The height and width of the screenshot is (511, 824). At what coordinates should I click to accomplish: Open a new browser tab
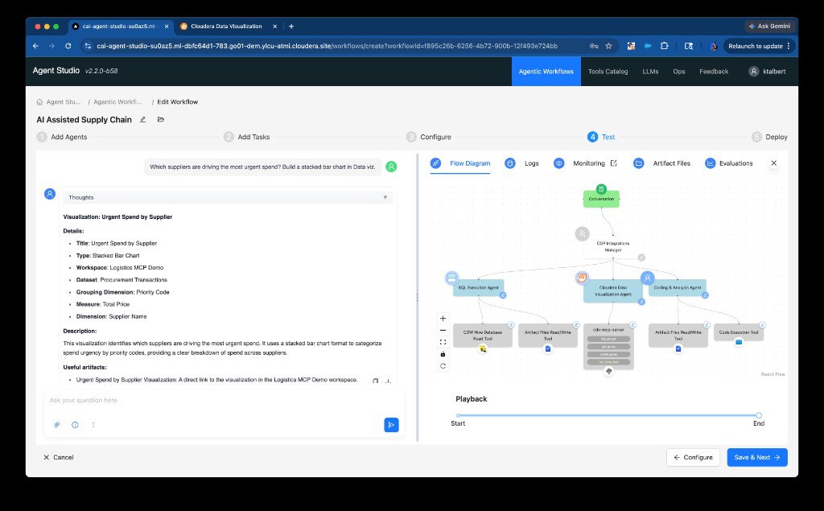tap(291, 27)
